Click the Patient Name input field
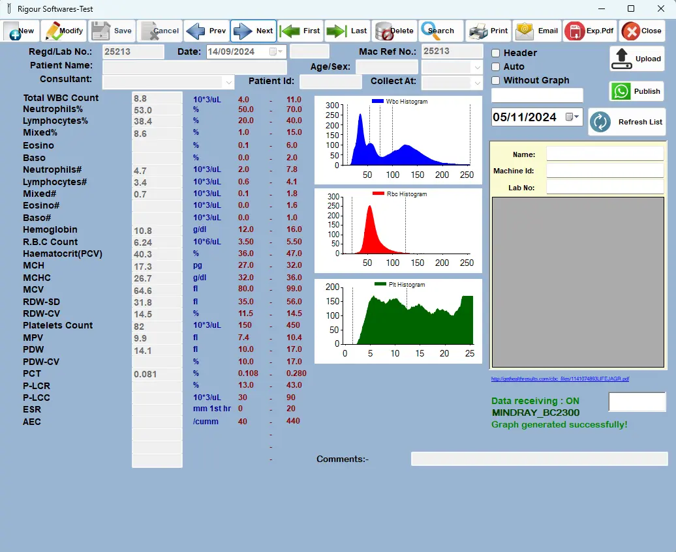 pos(194,67)
